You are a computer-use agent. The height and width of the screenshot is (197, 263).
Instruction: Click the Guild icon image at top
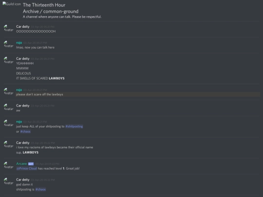(12, 4)
